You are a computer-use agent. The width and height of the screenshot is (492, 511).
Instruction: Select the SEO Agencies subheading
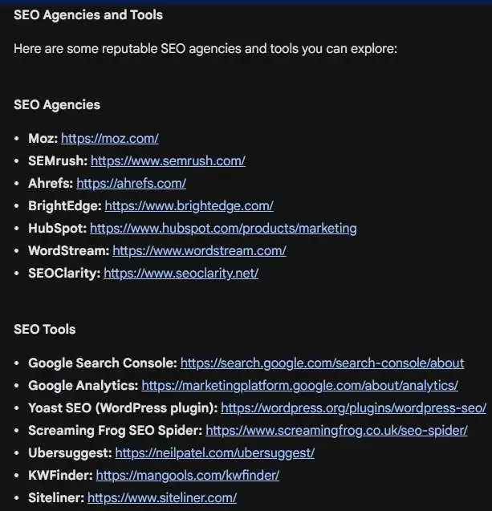57,105
